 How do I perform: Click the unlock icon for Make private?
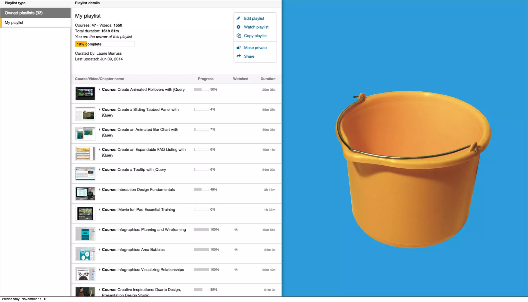(239, 48)
